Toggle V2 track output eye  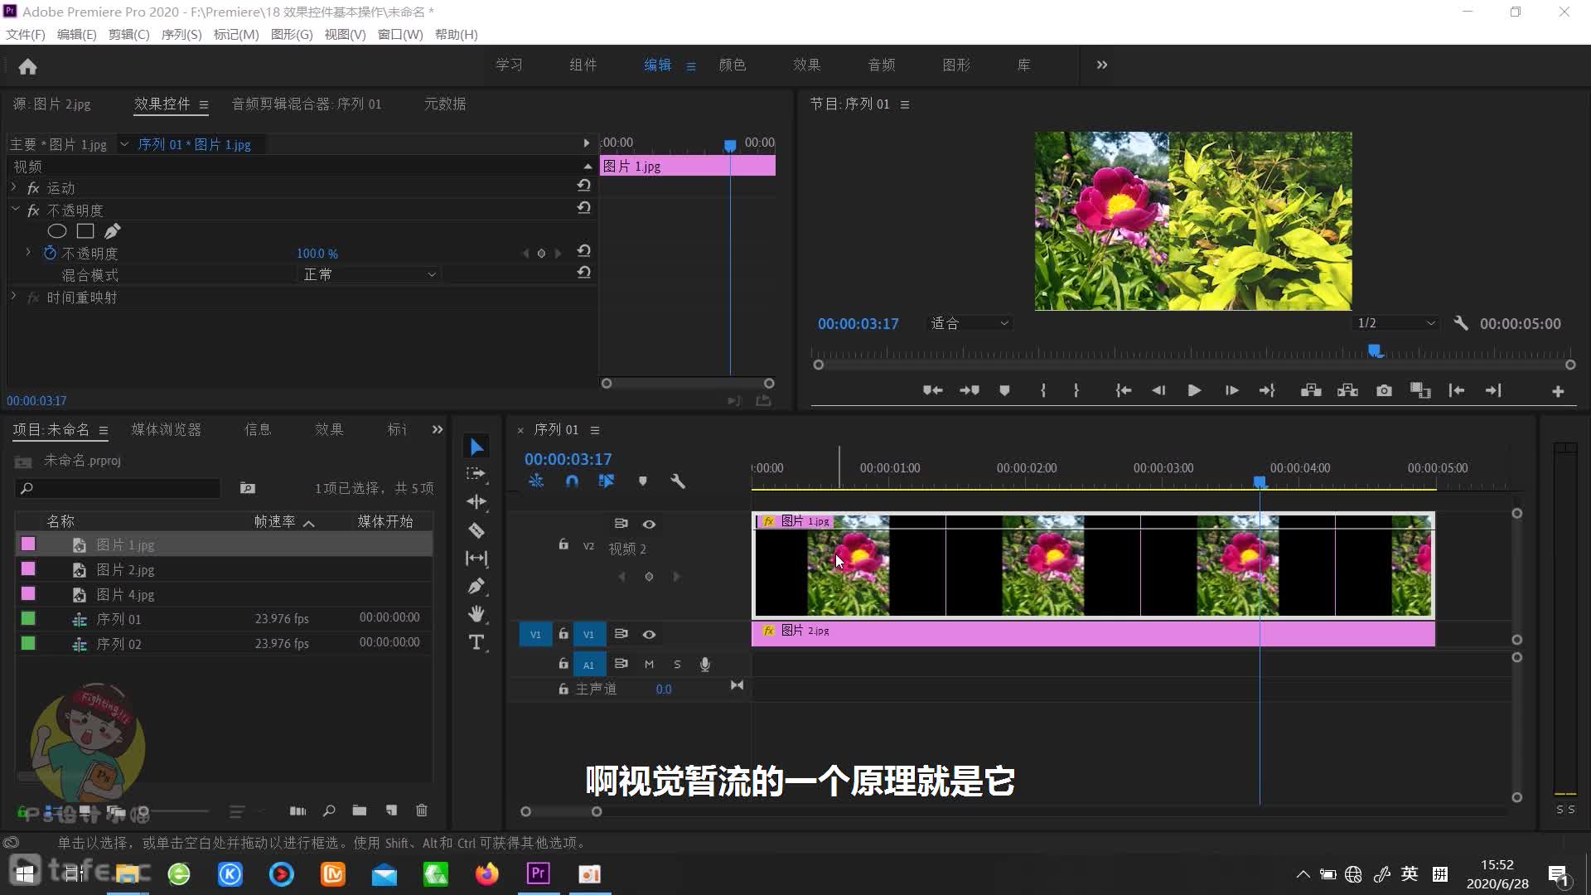649,524
